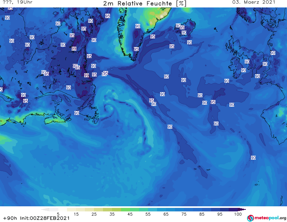This screenshot has width=287, height=222.
Task: Click the '+90h Init:00Z28FEB2021' forecast text
Action: (x=36, y=218)
